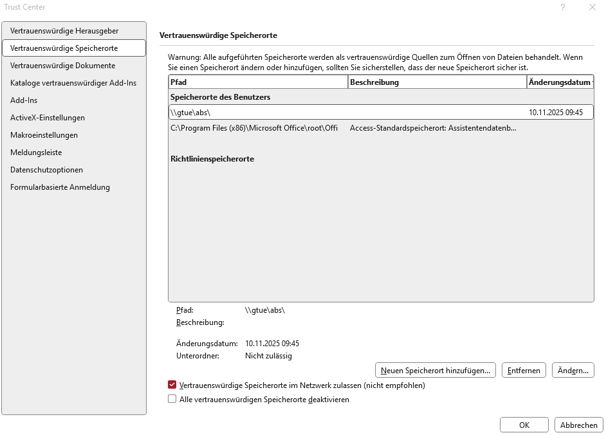Select Meldungsleiste category
The image size is (606, 435).
(36, 153)
